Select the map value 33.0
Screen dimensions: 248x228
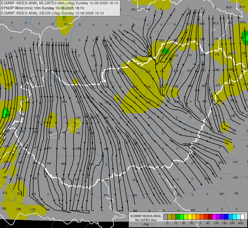[x=161, y=40]
